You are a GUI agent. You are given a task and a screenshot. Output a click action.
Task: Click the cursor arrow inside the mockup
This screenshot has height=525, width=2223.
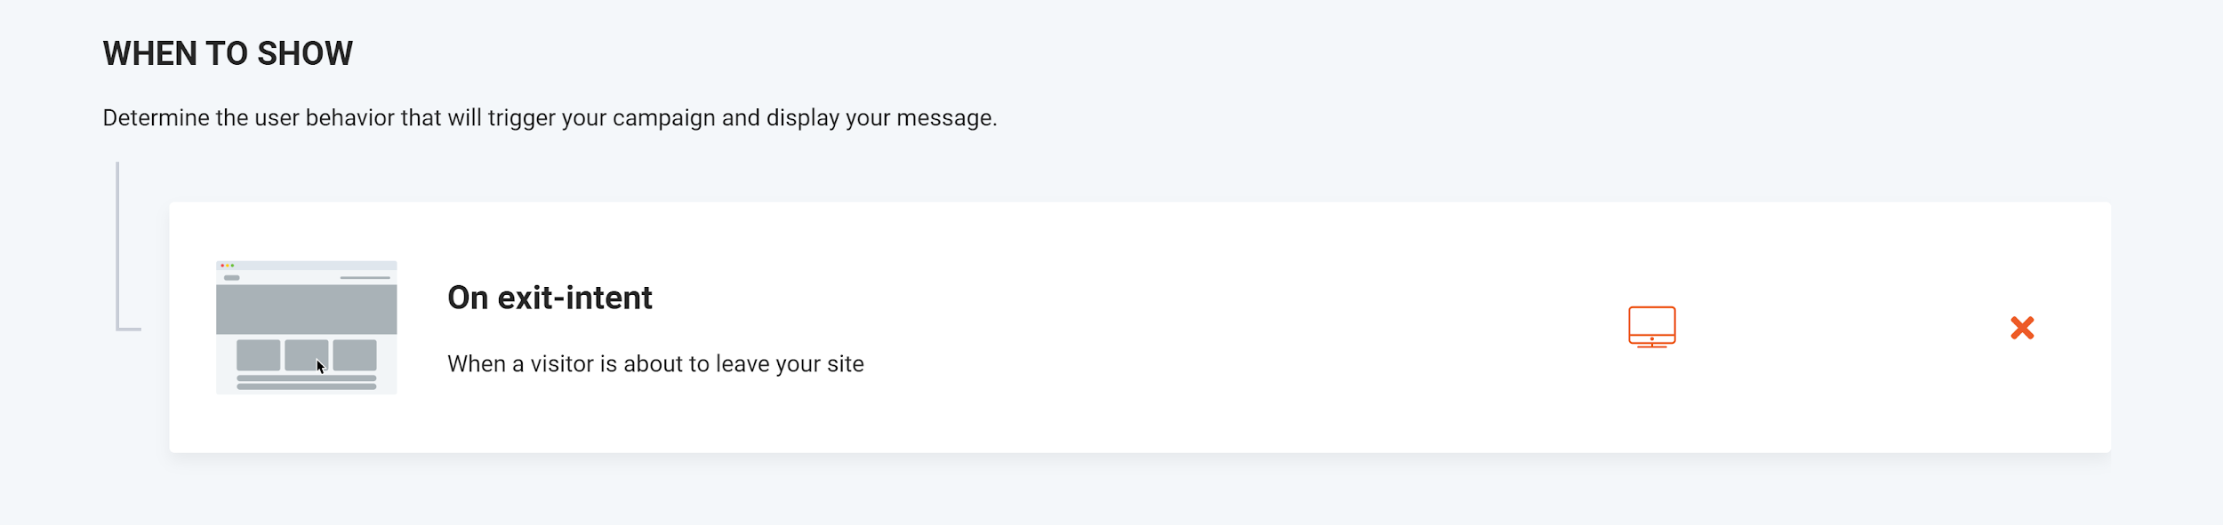(x=320, y=367)
